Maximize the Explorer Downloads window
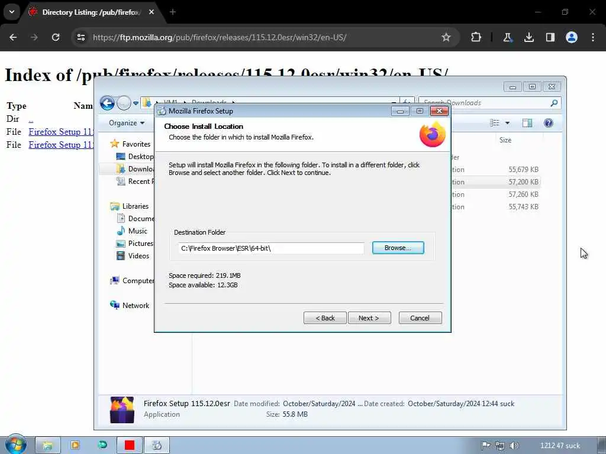Screen dimensions: 606x454 [532, 86]
